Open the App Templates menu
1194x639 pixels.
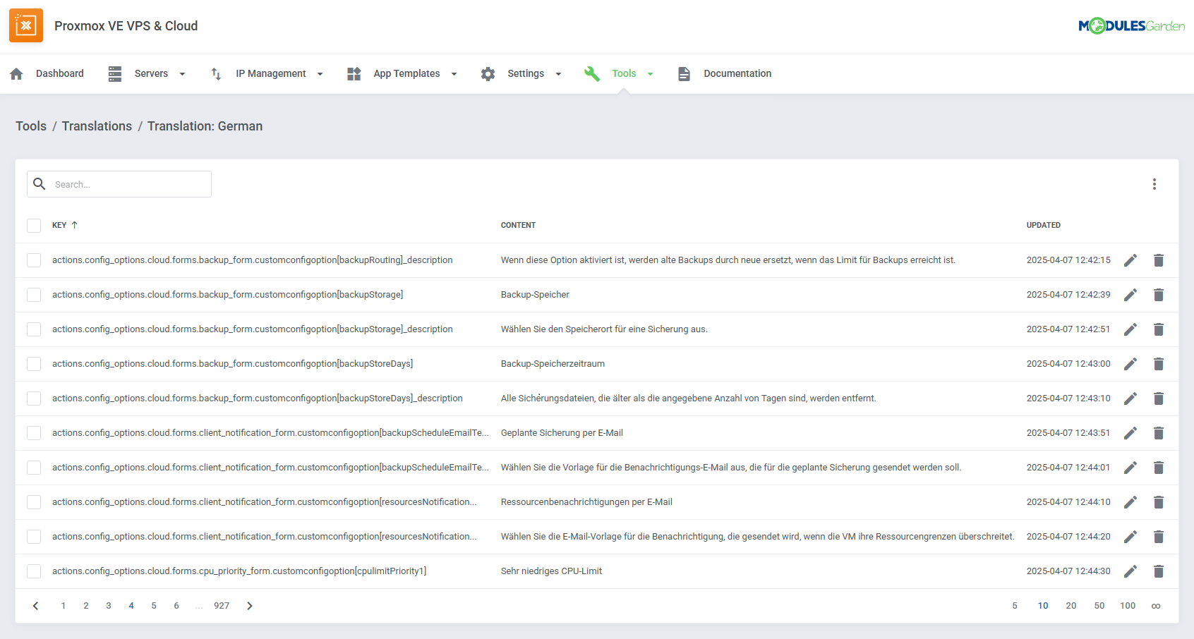[406, 73]
